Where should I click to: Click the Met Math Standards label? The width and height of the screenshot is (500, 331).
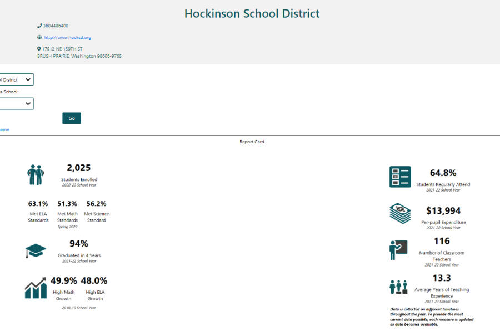pos(67,217)
